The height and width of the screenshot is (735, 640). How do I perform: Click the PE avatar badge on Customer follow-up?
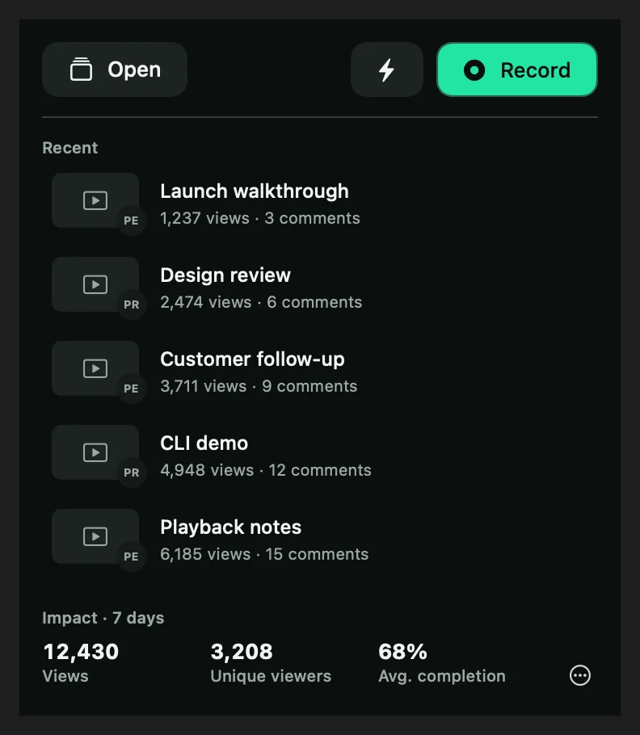coord(131,388)
